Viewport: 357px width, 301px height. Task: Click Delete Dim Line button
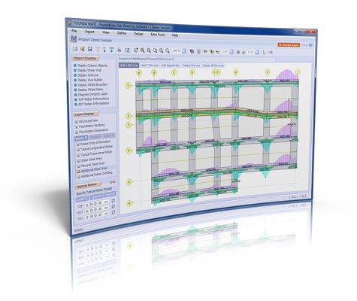(192, 65)
